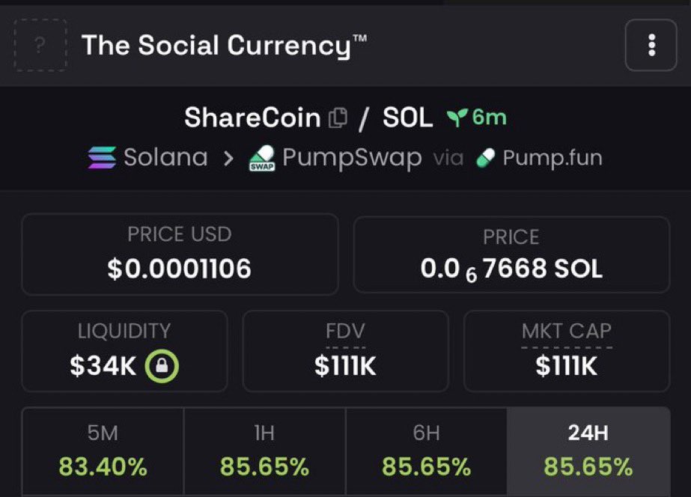691x497 pixels.
Task: Open the three-dot options menu
Action: 651,45
